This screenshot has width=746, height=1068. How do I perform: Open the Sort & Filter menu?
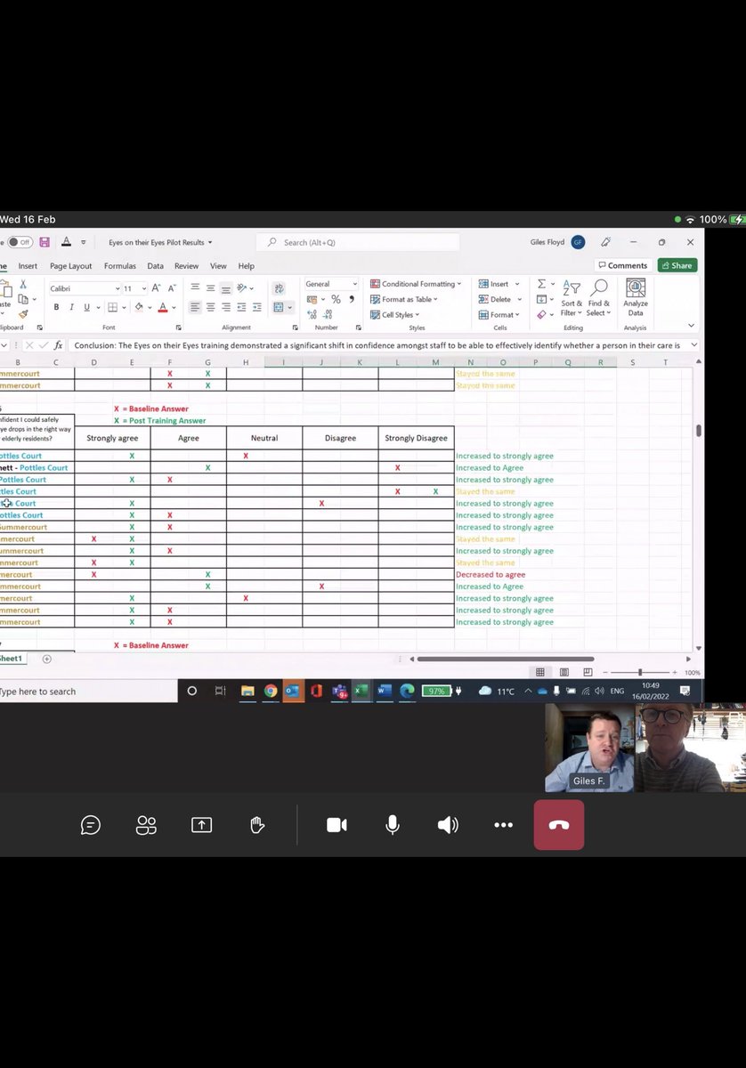pos(573,298)
